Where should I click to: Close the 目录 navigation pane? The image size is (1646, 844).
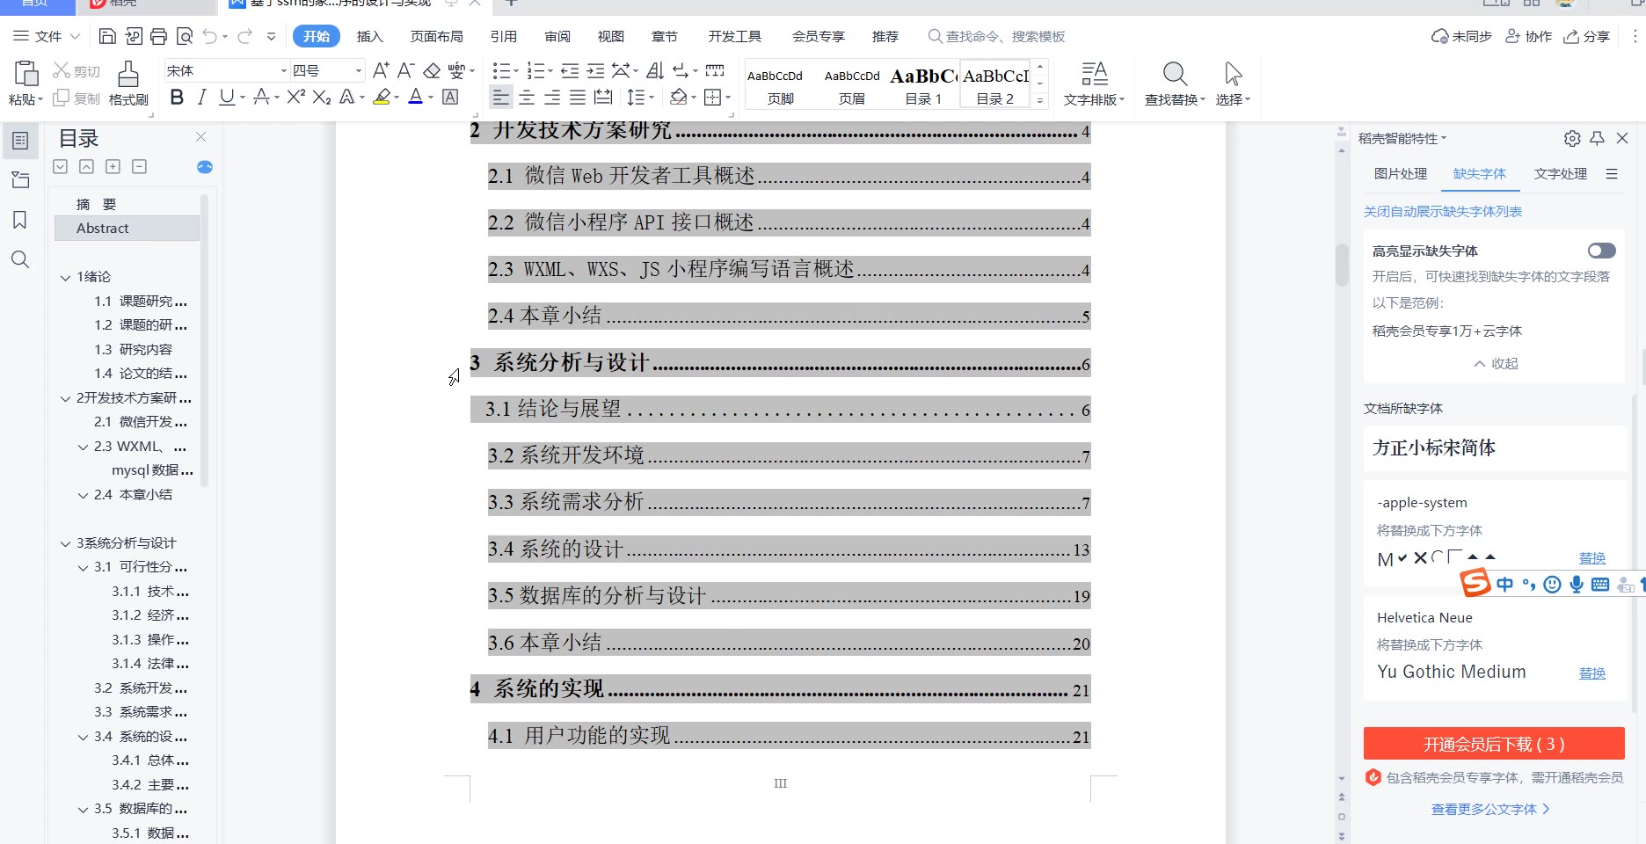pyautogui.click(x=200, y=136)
